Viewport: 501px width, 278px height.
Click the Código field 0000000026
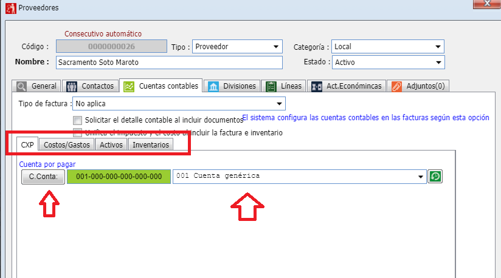point(111,46)
